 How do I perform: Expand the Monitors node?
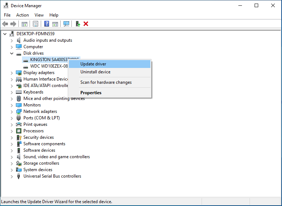pos(12,105)
